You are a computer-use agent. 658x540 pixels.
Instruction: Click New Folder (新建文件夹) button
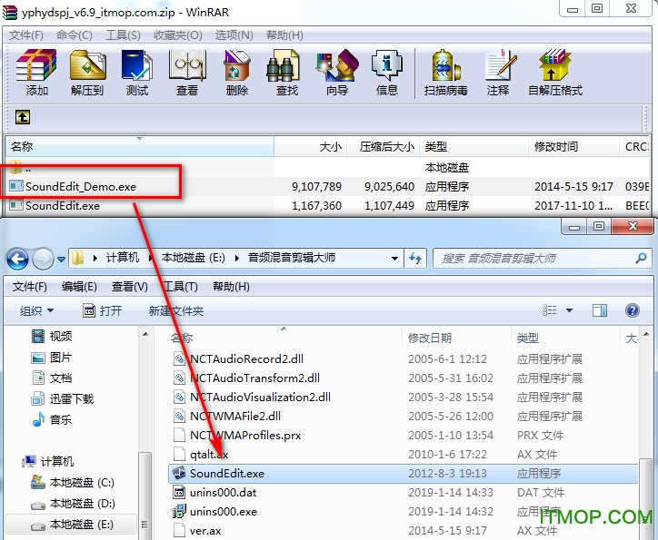tap(176, 311)
